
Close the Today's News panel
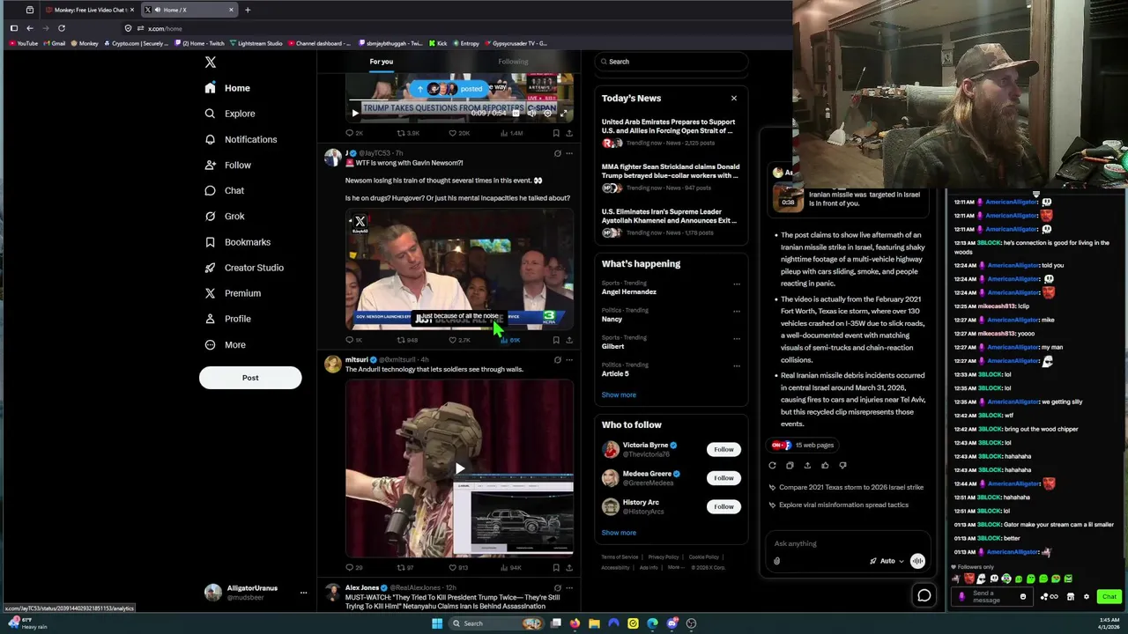click(733, 99)
